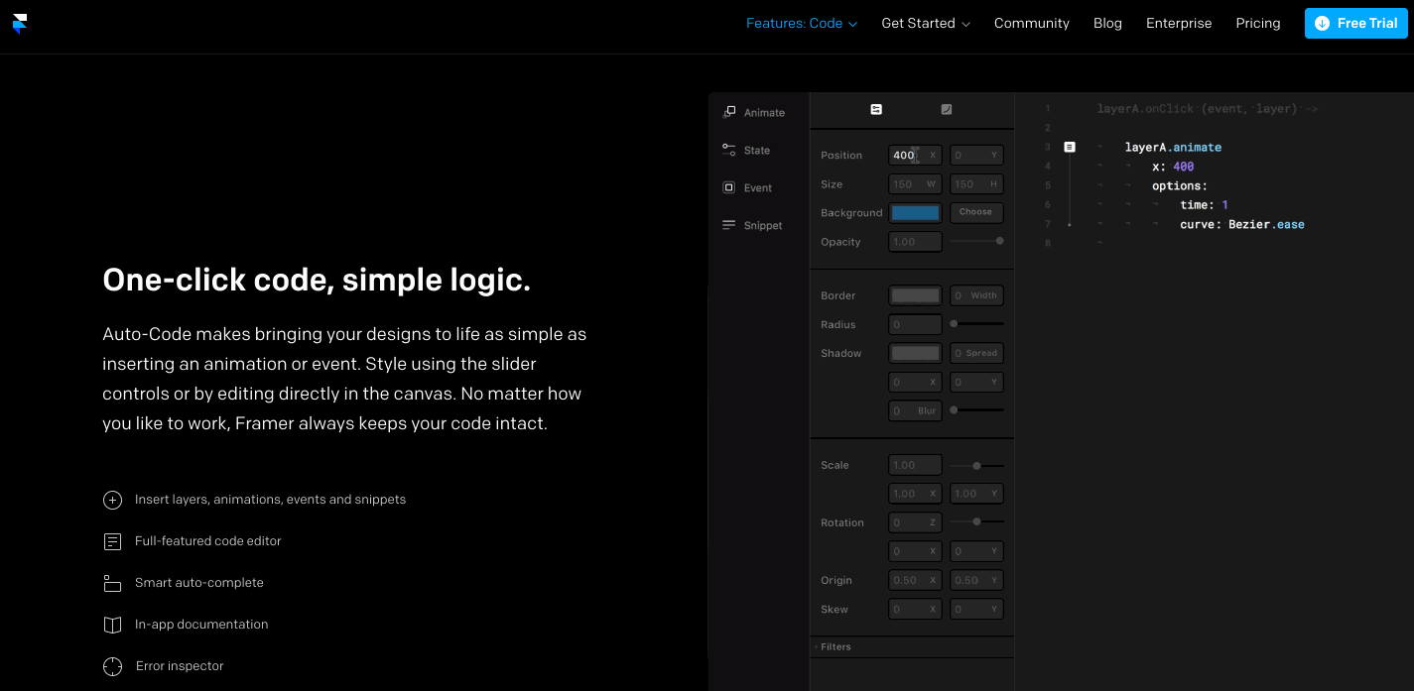The height and width of the screenshot is (691, 1414).
Task: Click the Free Trial button
Action: 1355,23
